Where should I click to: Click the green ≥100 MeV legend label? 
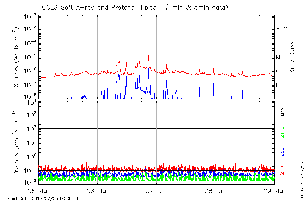(283, 132)
